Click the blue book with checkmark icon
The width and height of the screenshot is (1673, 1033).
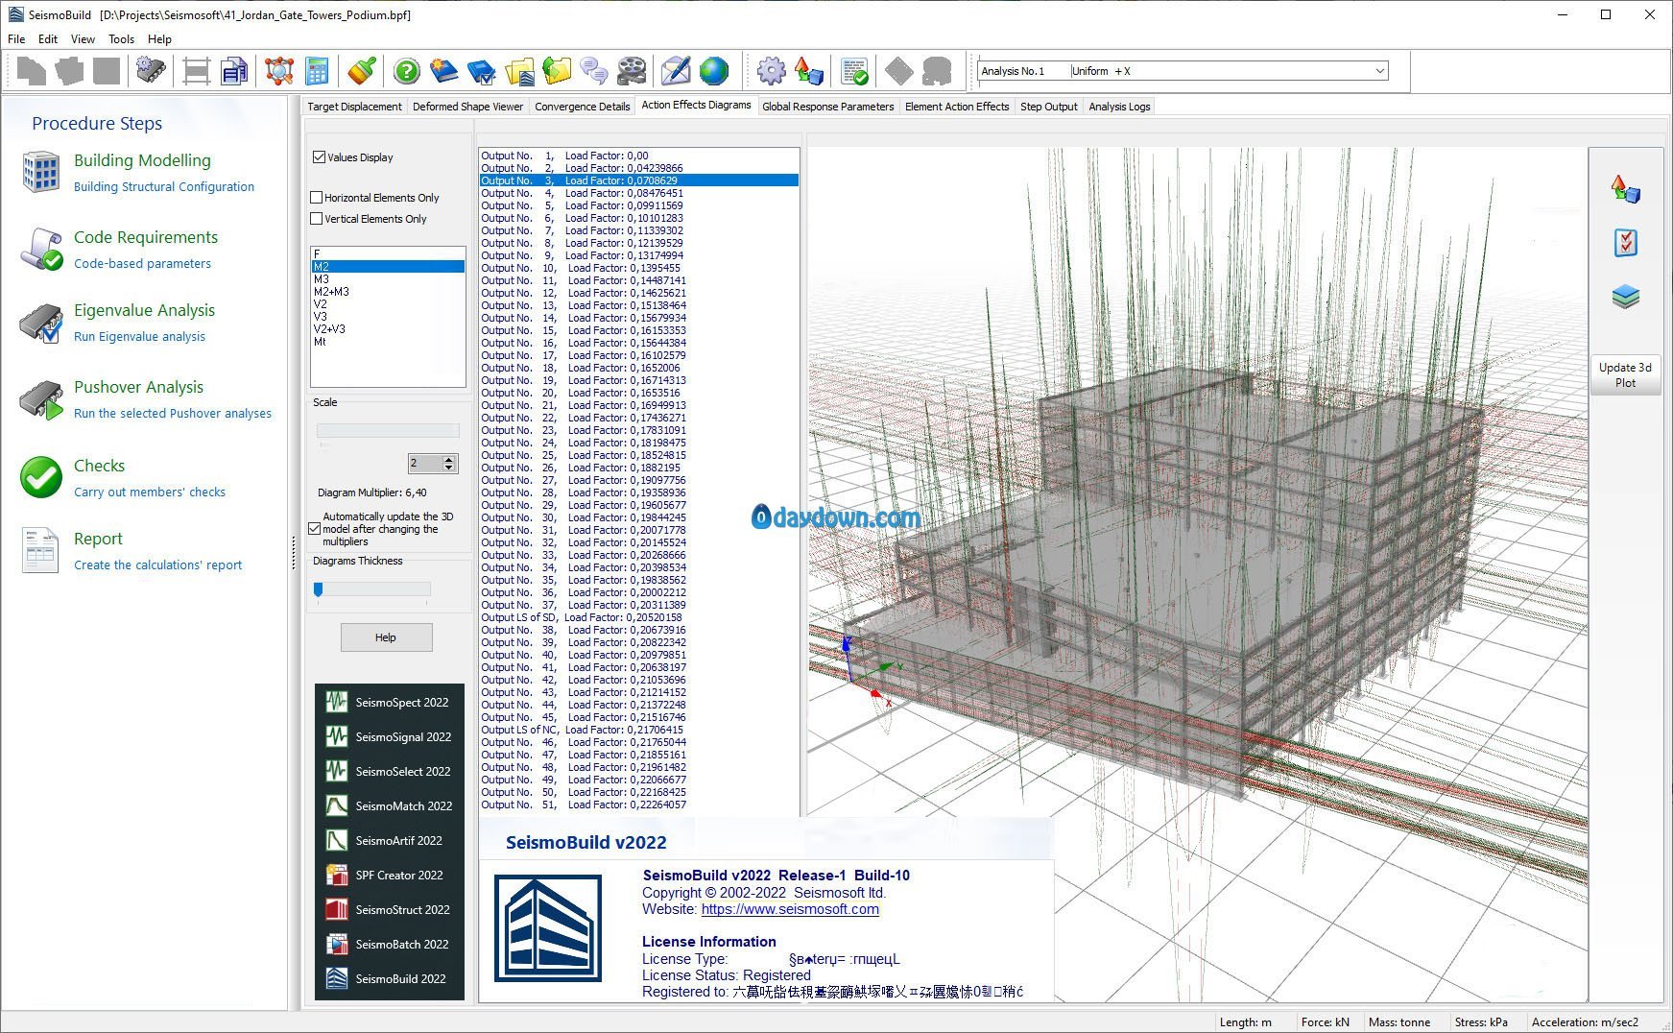(x=482, y=71)
